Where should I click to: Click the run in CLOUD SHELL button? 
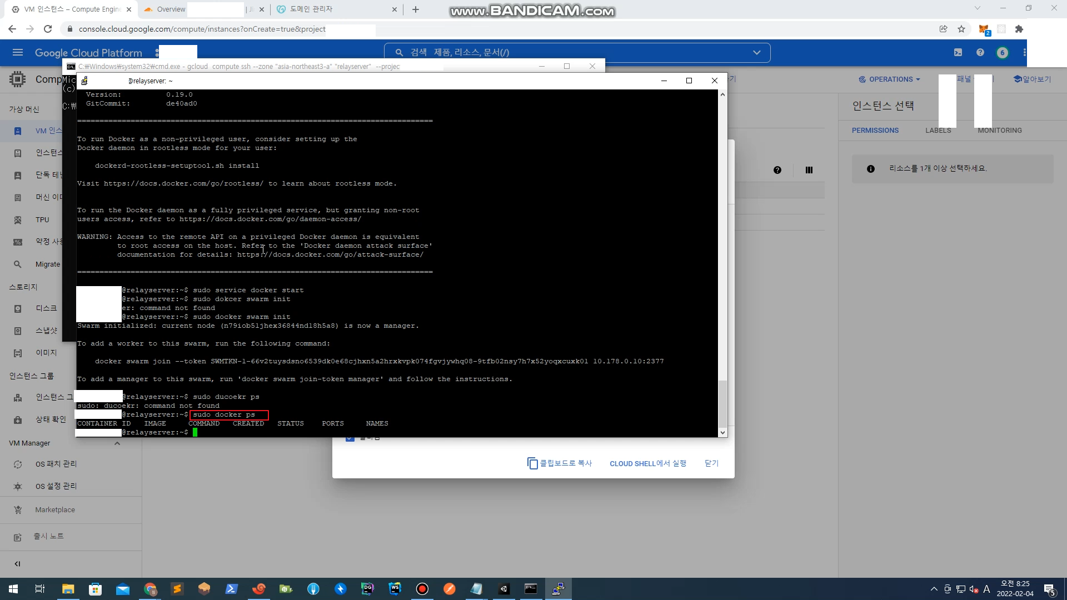648,463
